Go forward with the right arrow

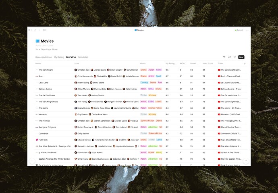[x=39, y=30]
